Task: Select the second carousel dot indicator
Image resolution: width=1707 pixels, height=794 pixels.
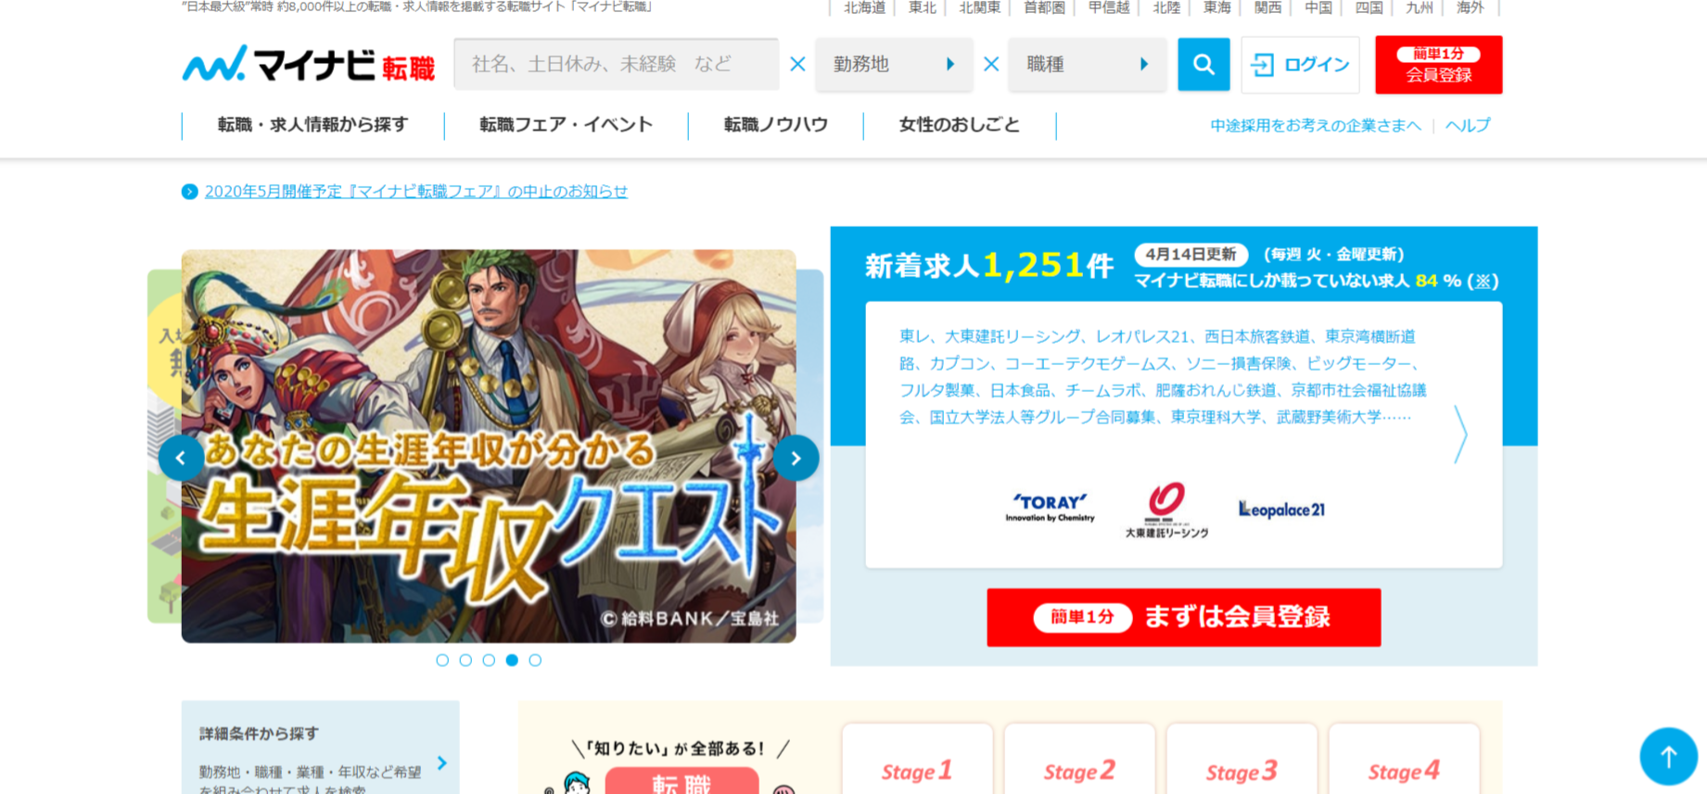Action: pos(465,661)
